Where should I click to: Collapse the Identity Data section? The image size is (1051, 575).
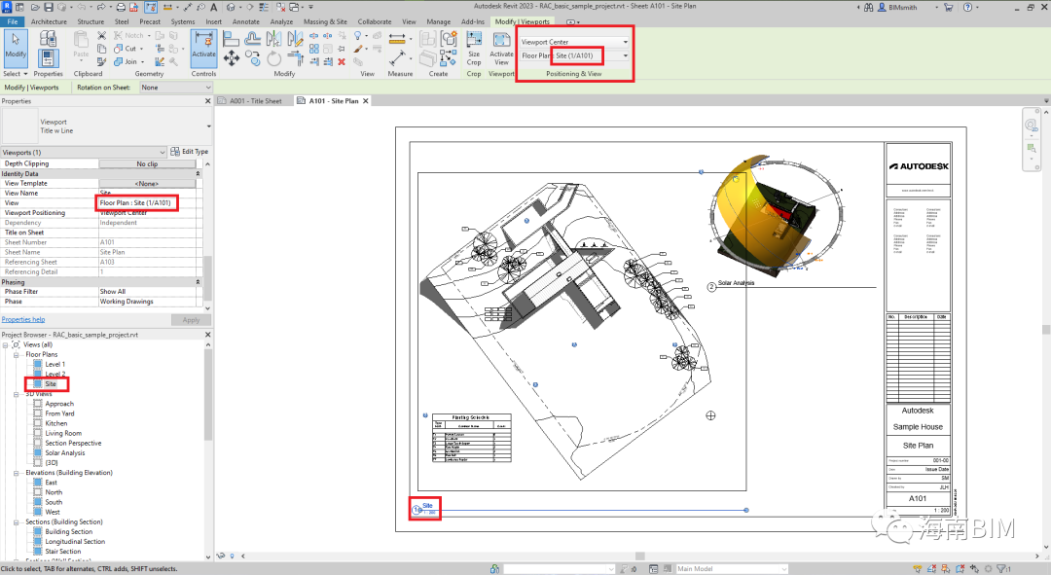coord(198,173)
